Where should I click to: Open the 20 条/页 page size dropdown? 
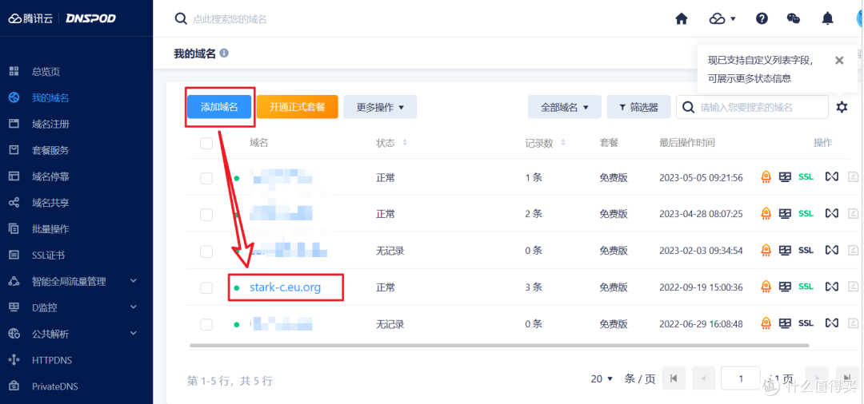[x=602, y=378]
